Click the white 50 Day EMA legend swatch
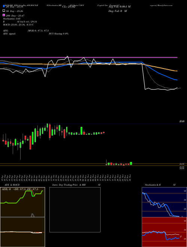The image size is (187, 247). 4,11
